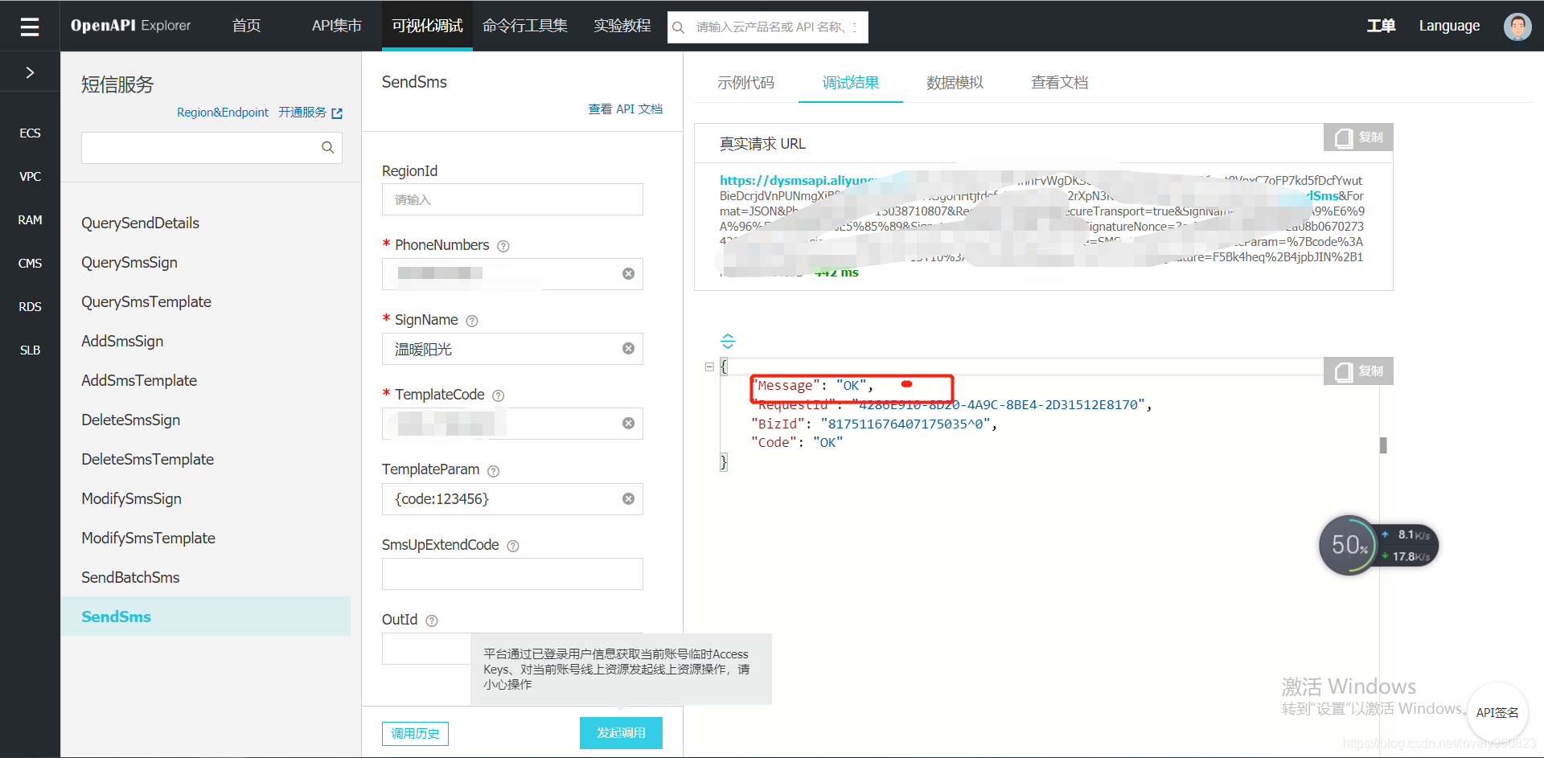Switch to 示例代码 tab
Screen dimensions: 1544x758
tap(745, 82)
